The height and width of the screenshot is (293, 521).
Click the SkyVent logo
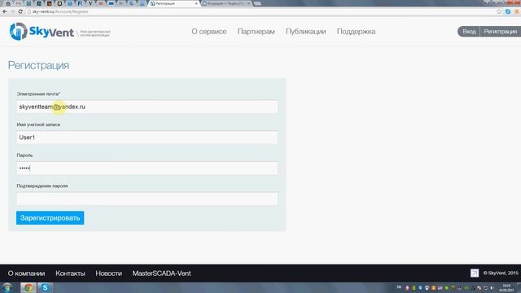click(x=42, y=32)
